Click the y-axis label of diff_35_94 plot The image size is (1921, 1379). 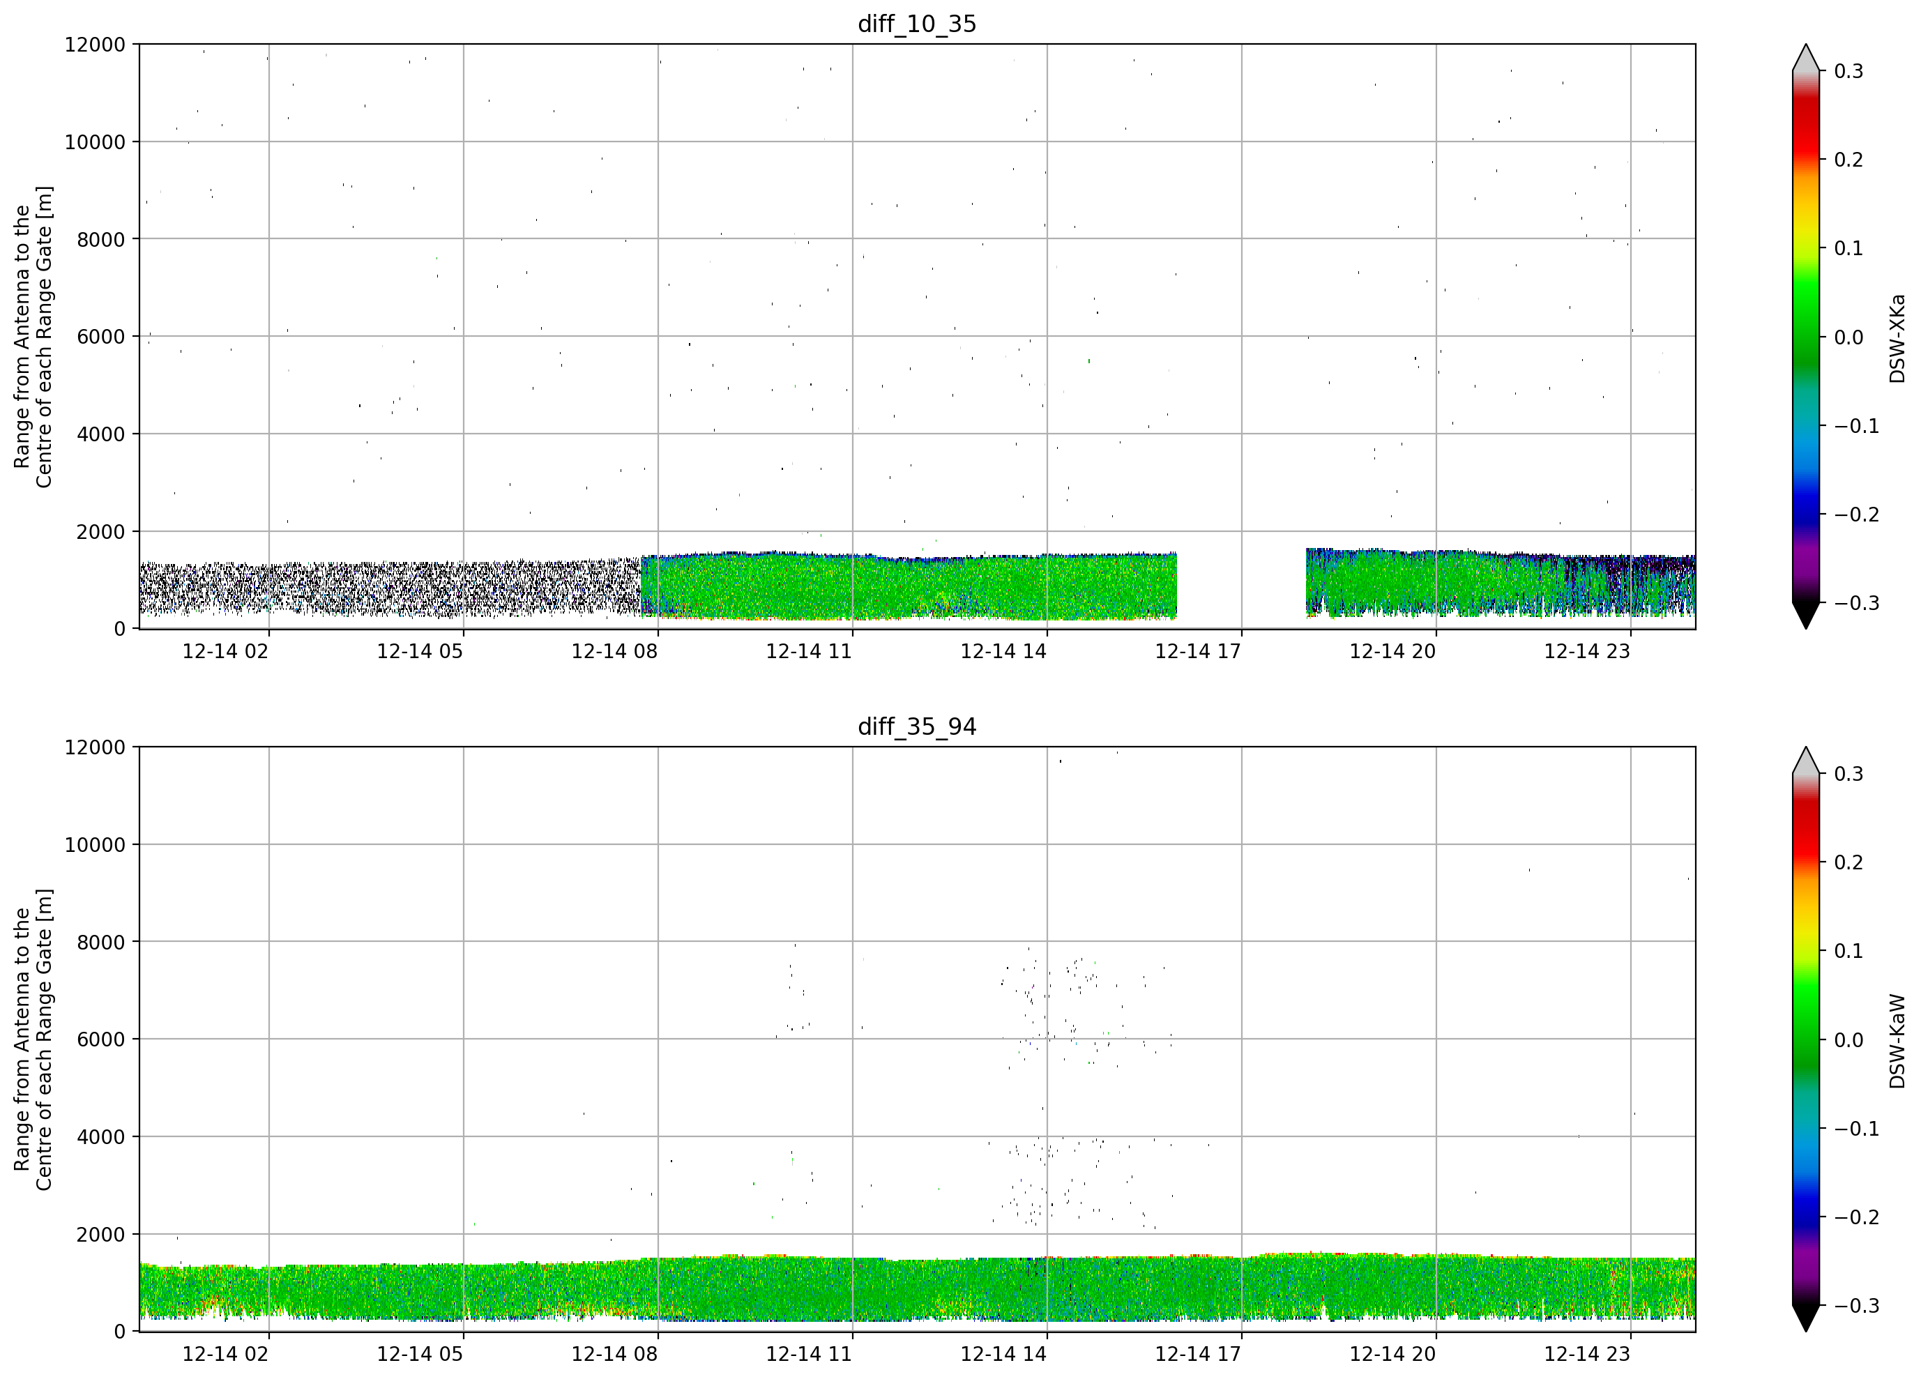tap(33, 1039)
